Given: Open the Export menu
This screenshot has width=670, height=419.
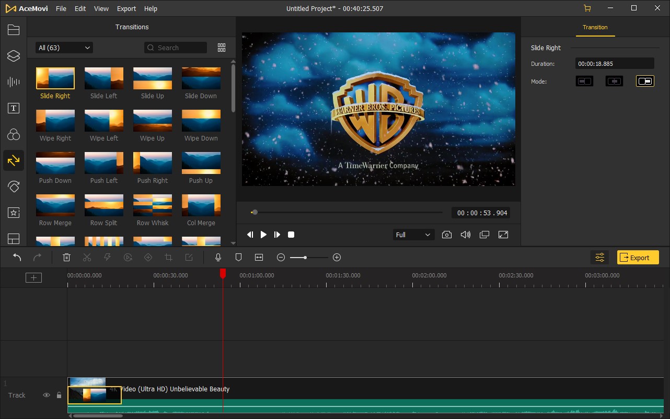Looking at the screenshot, I should click(126, 9).
